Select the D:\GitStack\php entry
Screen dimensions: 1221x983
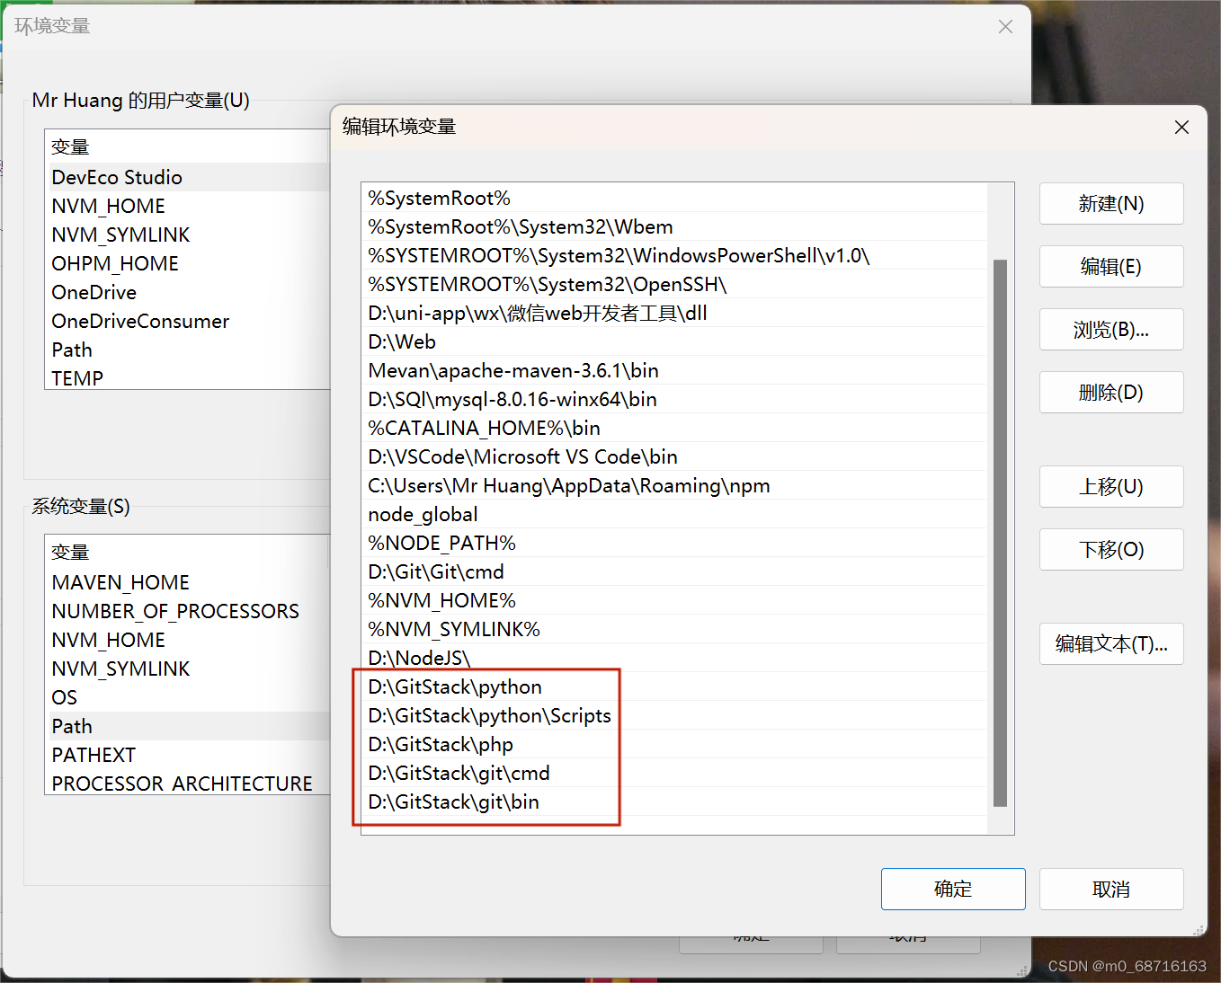(673, 745)
